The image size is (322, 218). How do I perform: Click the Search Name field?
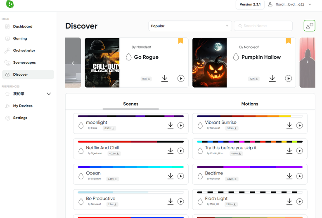tap(263, 26)
